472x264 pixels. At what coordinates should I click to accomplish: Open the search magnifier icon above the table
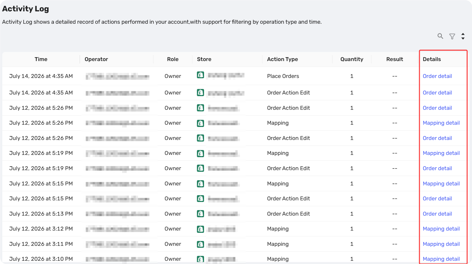coord(440,36)
